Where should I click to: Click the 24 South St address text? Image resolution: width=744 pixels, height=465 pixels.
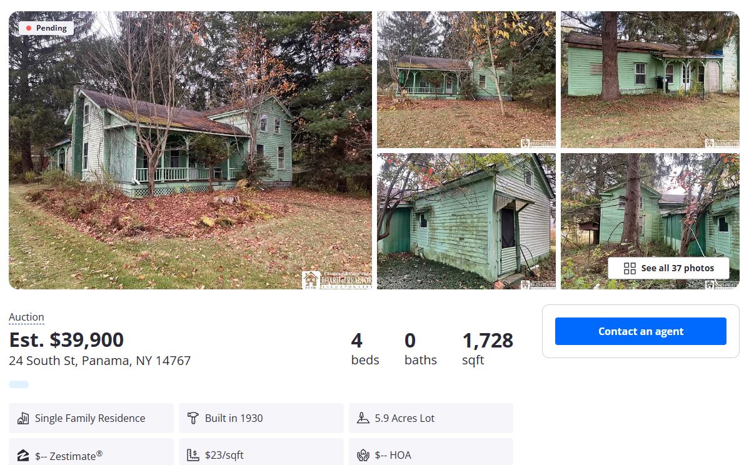[99, 361]
